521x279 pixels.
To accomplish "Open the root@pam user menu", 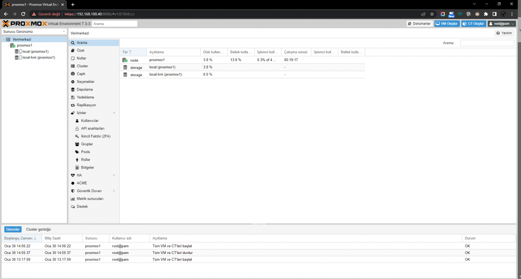I will [501, 24].
